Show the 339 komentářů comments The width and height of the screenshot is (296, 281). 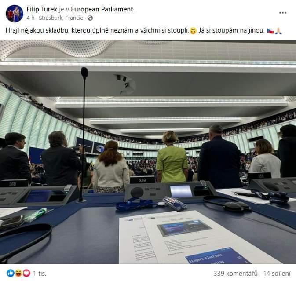pyautogui.click(x=235, y=274)
